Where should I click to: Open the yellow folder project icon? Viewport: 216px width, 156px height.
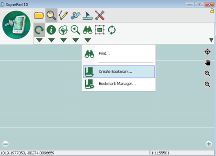click(x=39, y=15)
